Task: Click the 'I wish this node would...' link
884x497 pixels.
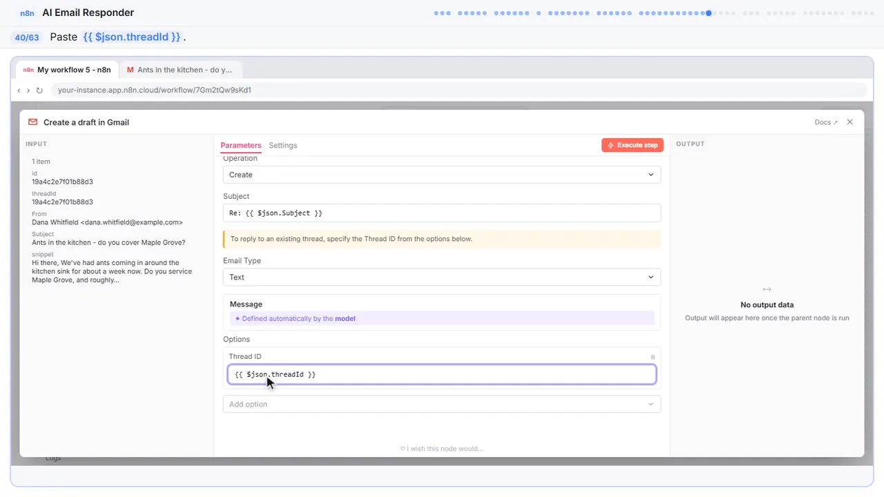Action: pos(442,449)
